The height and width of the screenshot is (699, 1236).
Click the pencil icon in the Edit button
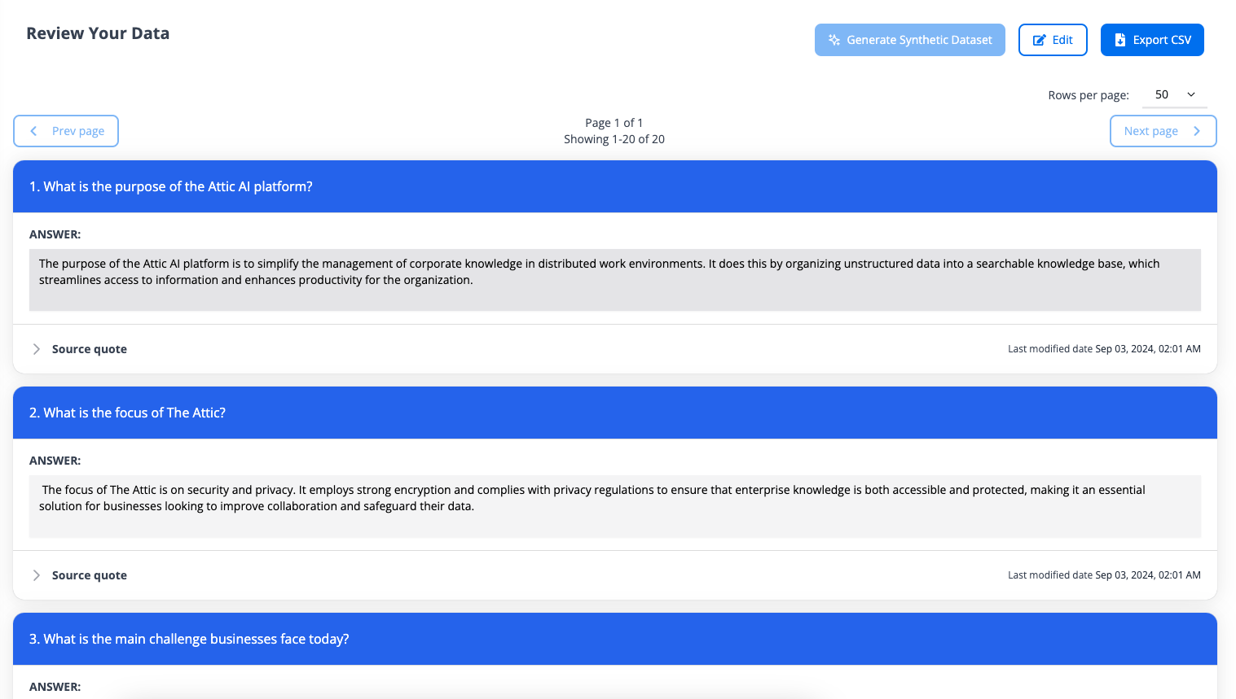[x=1039, y=40]
